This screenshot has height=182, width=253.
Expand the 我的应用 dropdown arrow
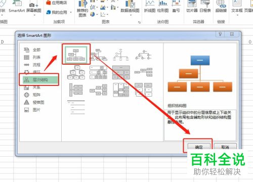tap(71, 12)
